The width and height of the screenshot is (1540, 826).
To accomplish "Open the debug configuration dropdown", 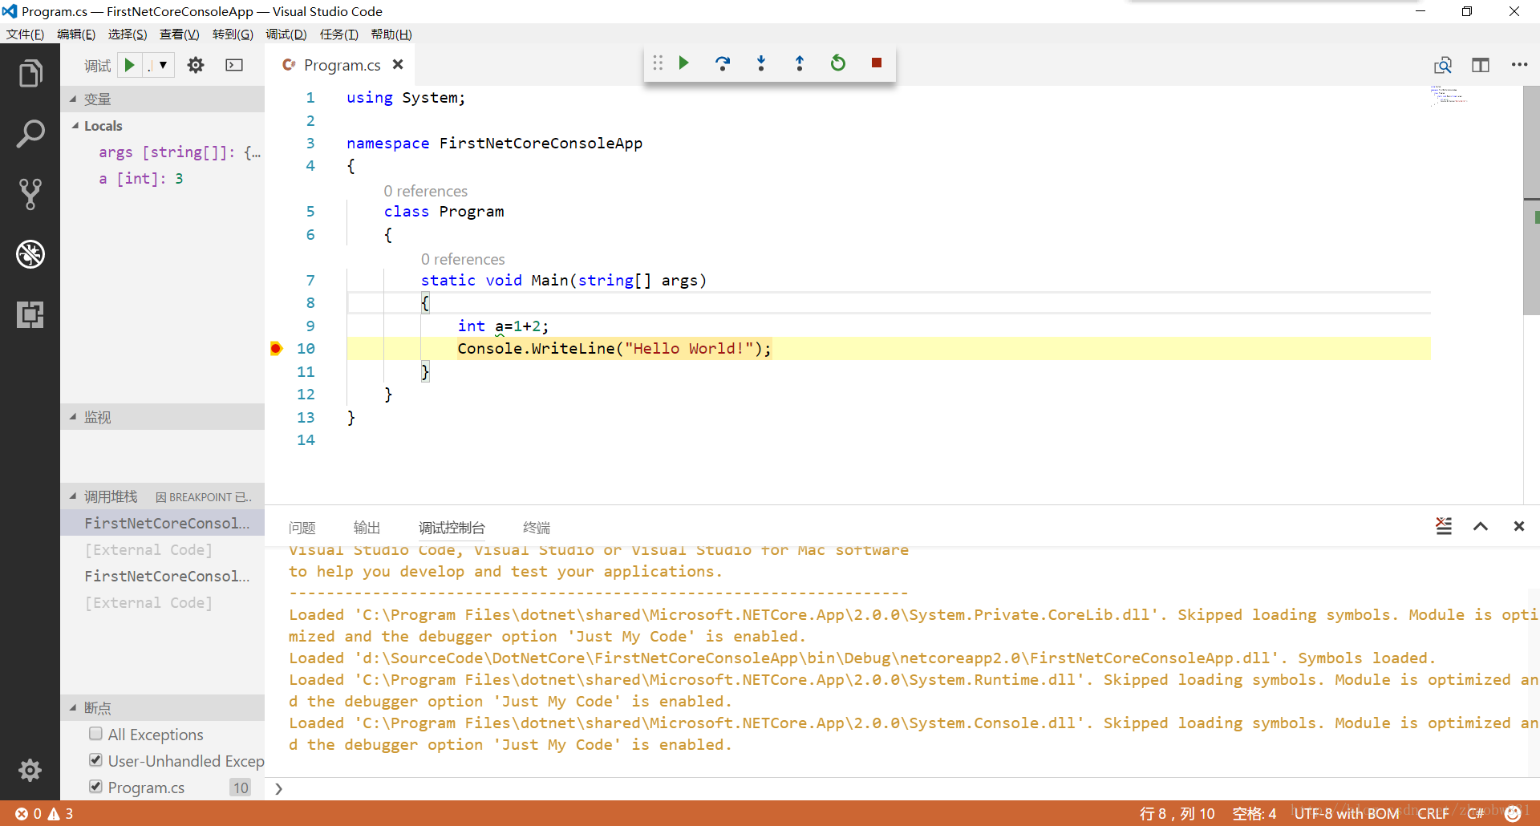I will [157, 65].
